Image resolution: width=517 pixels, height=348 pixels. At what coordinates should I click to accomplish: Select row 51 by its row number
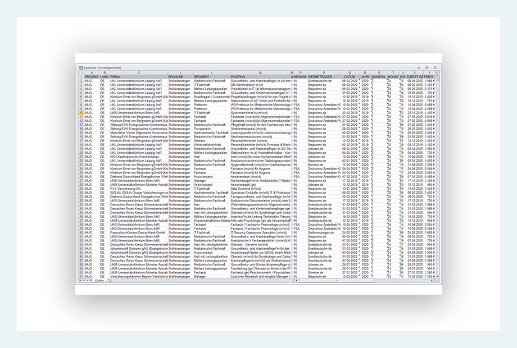point(81,277)
